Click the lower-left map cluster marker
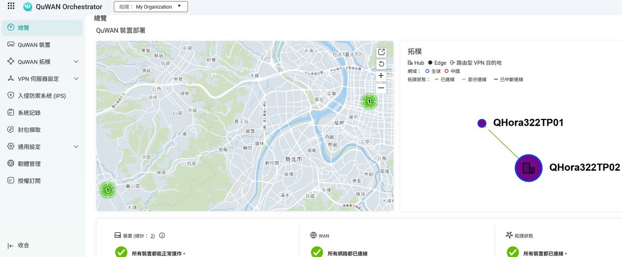622x257 pixels. 107,190
